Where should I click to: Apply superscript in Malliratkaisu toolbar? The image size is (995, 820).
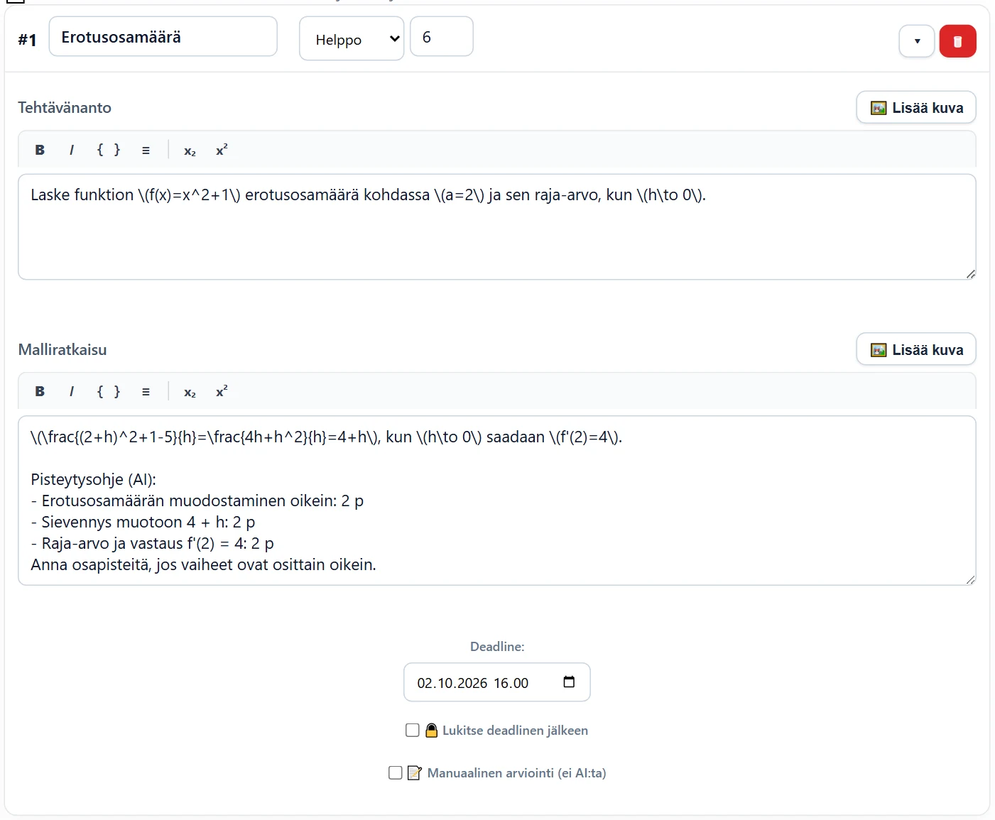[x=222, y=391]
